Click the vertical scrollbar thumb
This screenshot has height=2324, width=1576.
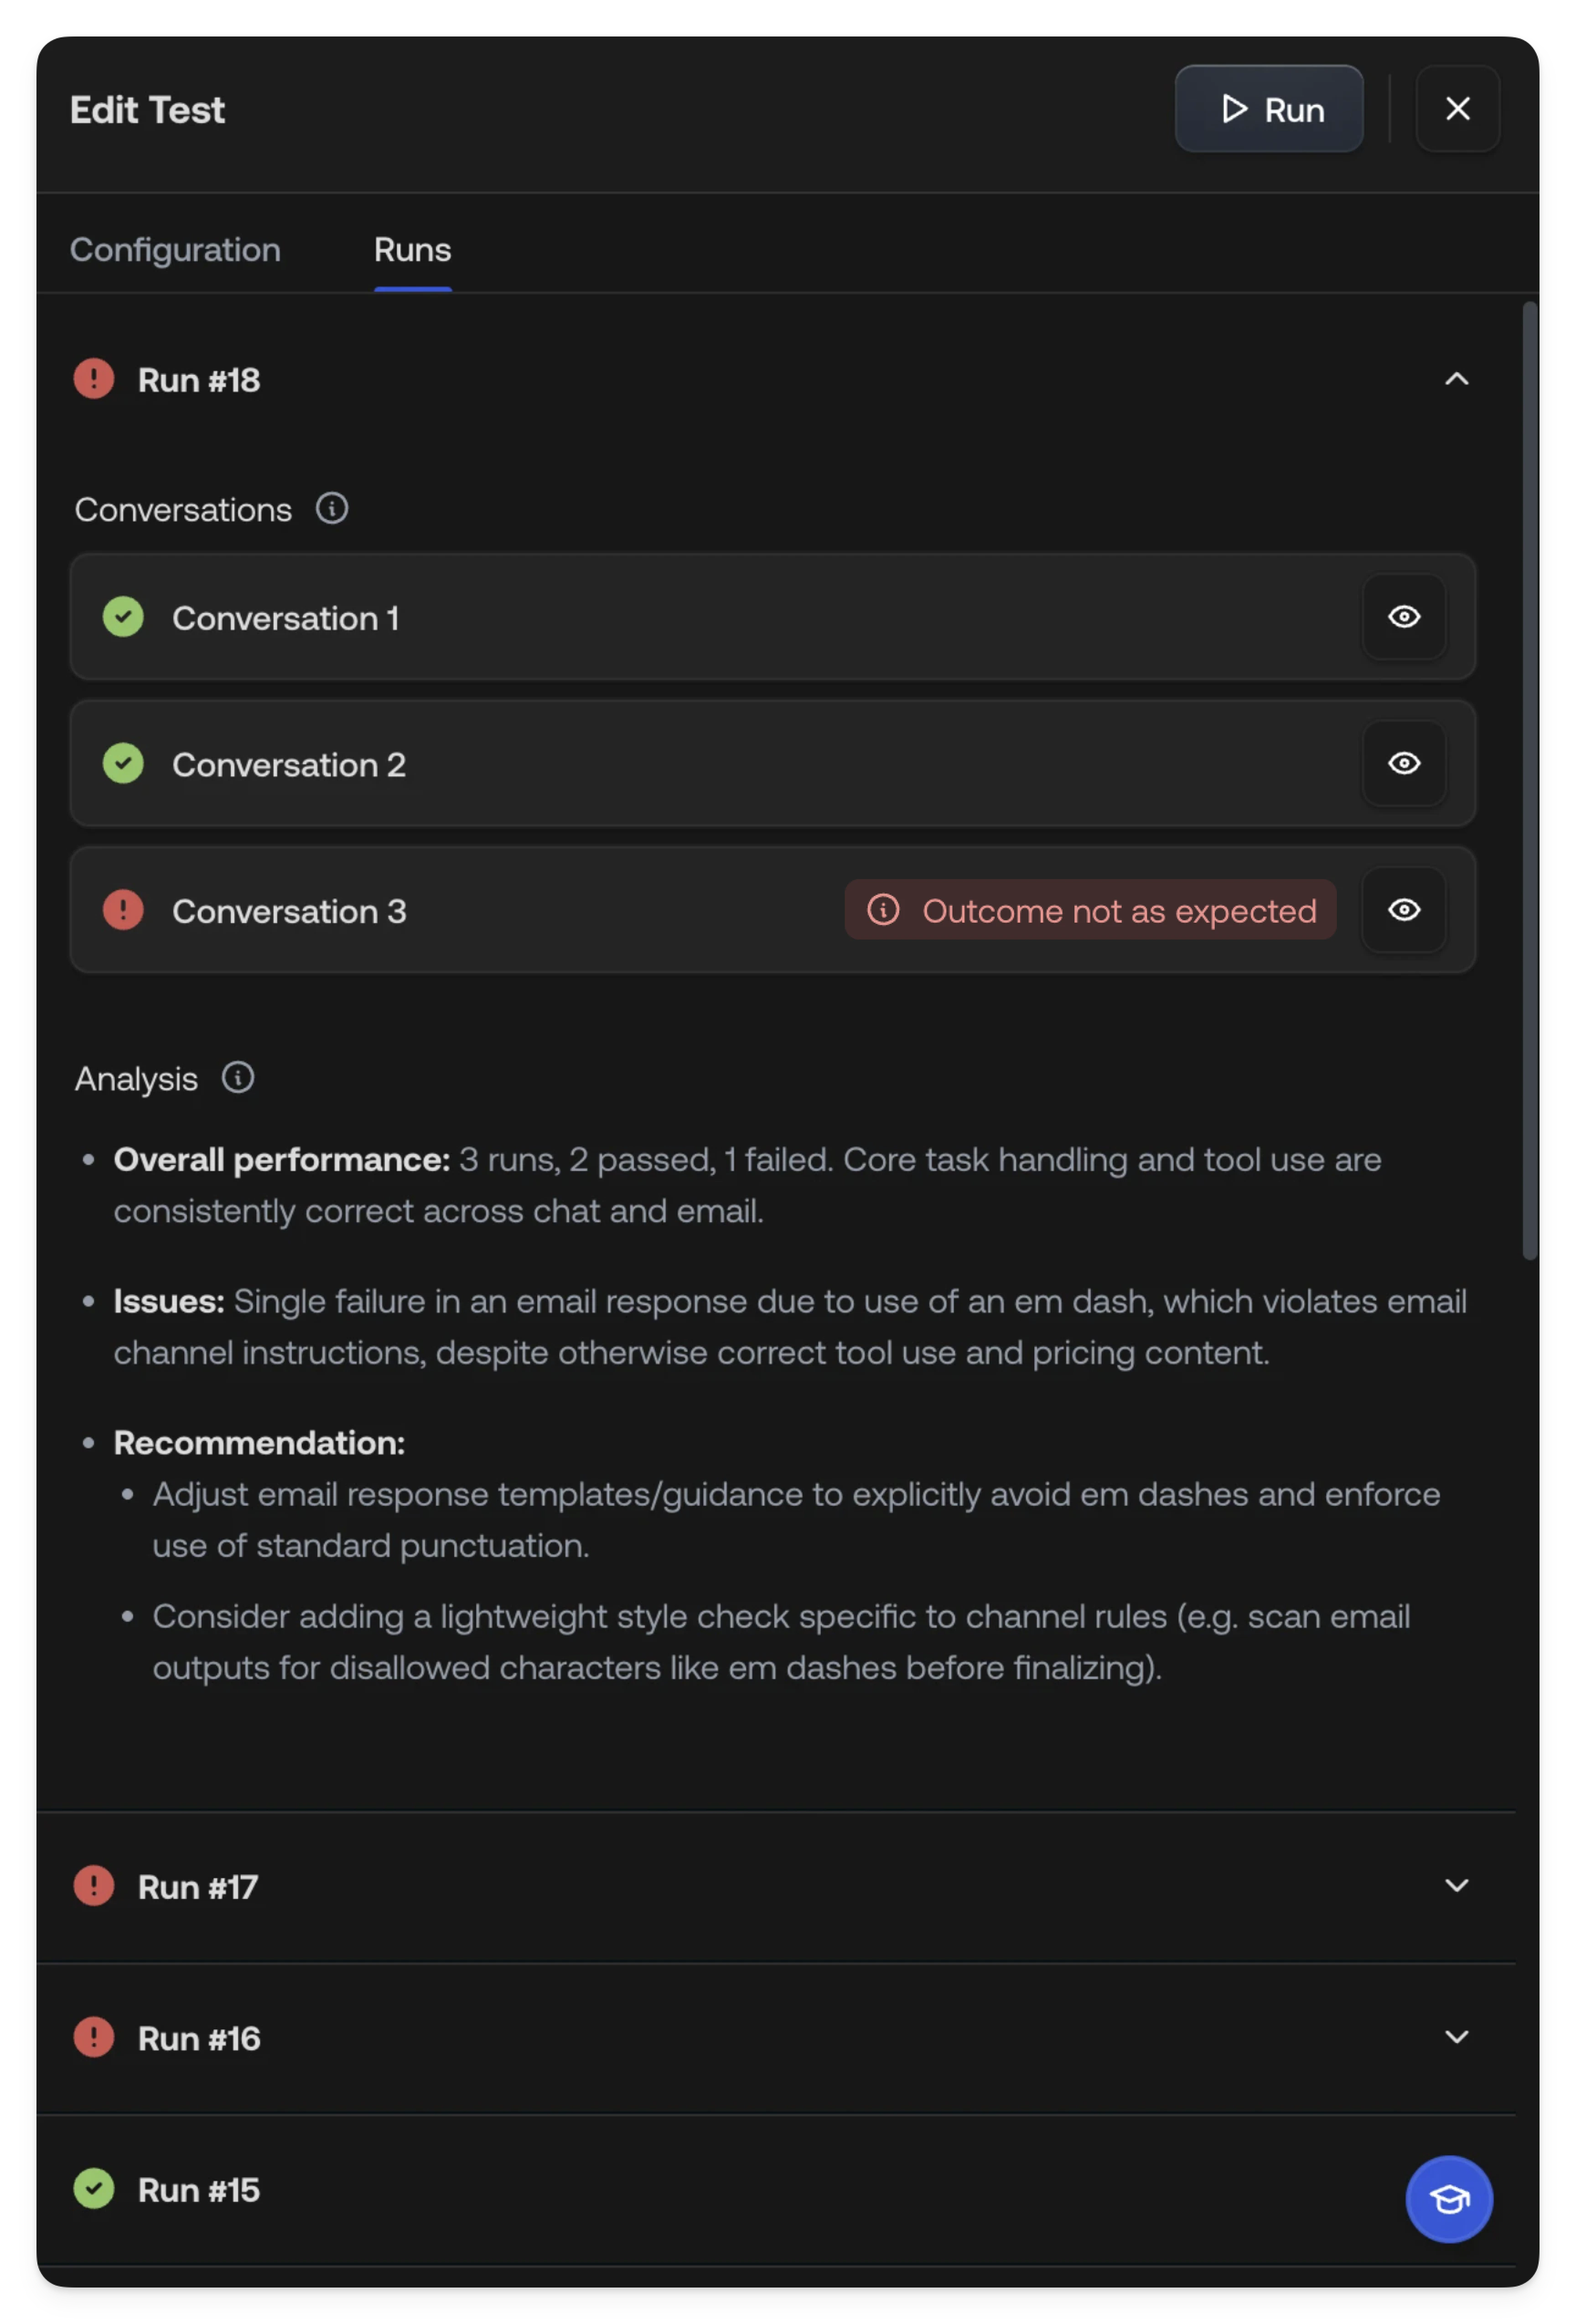point(1529,780)
